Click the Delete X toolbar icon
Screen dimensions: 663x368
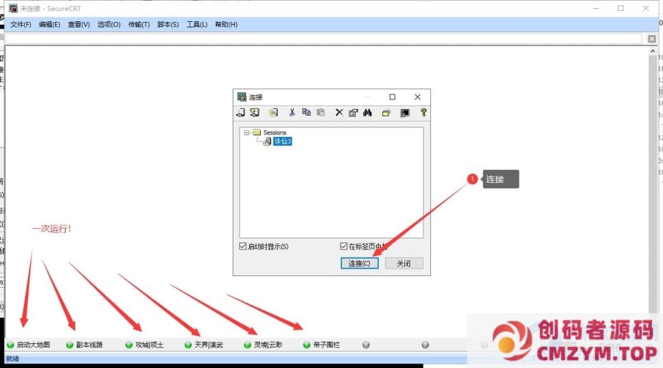(x=339, y=112)
